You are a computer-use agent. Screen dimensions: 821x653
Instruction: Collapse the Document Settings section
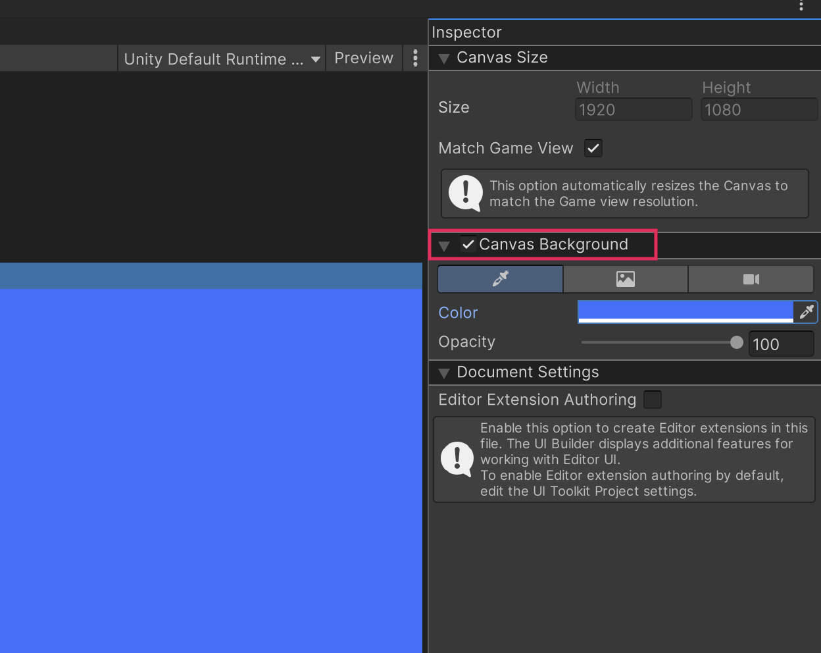tap(444, 373)
